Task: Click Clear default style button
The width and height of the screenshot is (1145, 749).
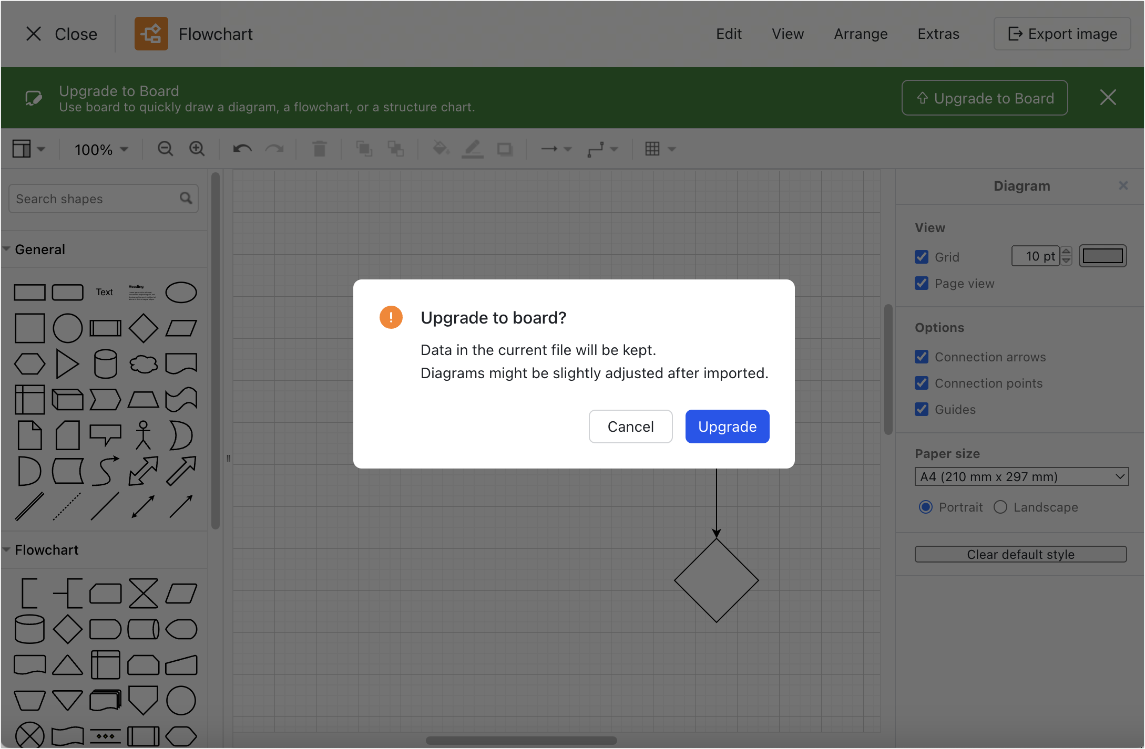Action: click(1020, 554)
